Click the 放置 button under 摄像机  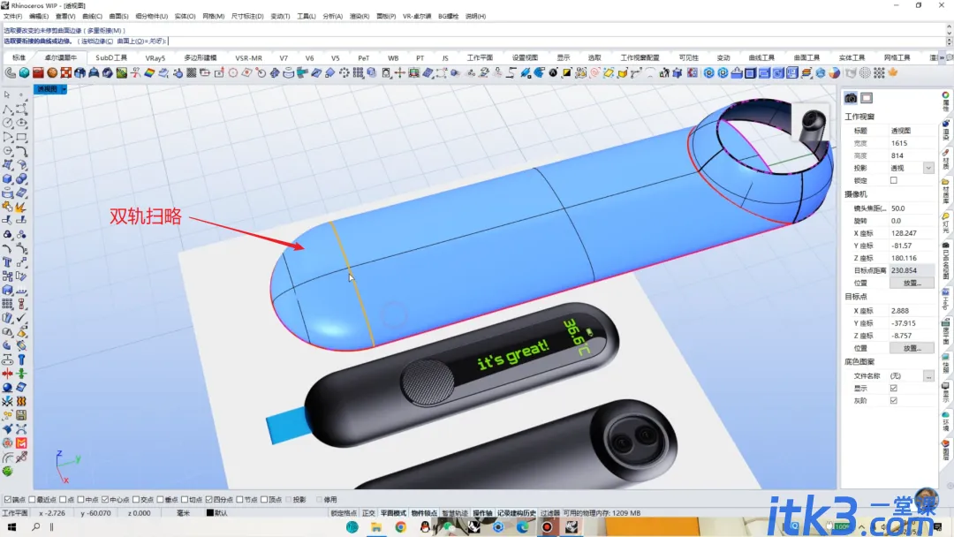(x=911, y=283)
